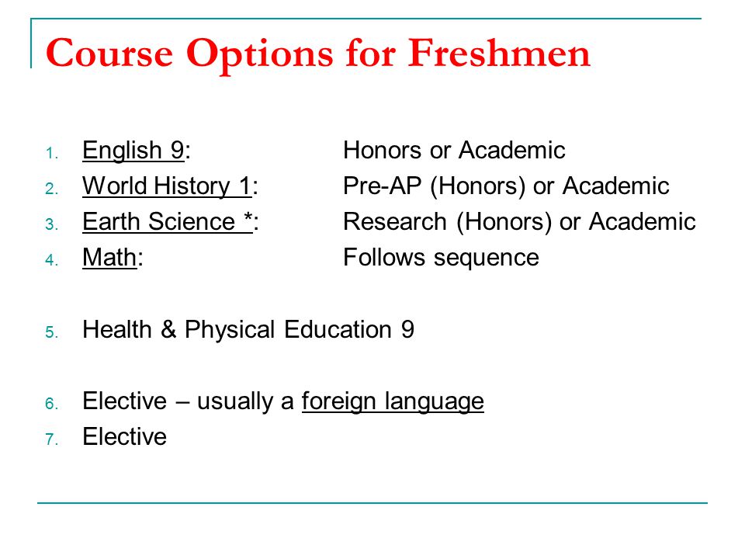Open the underlined English 9 link
Screen dimensions: 745x559
(133, 150)
